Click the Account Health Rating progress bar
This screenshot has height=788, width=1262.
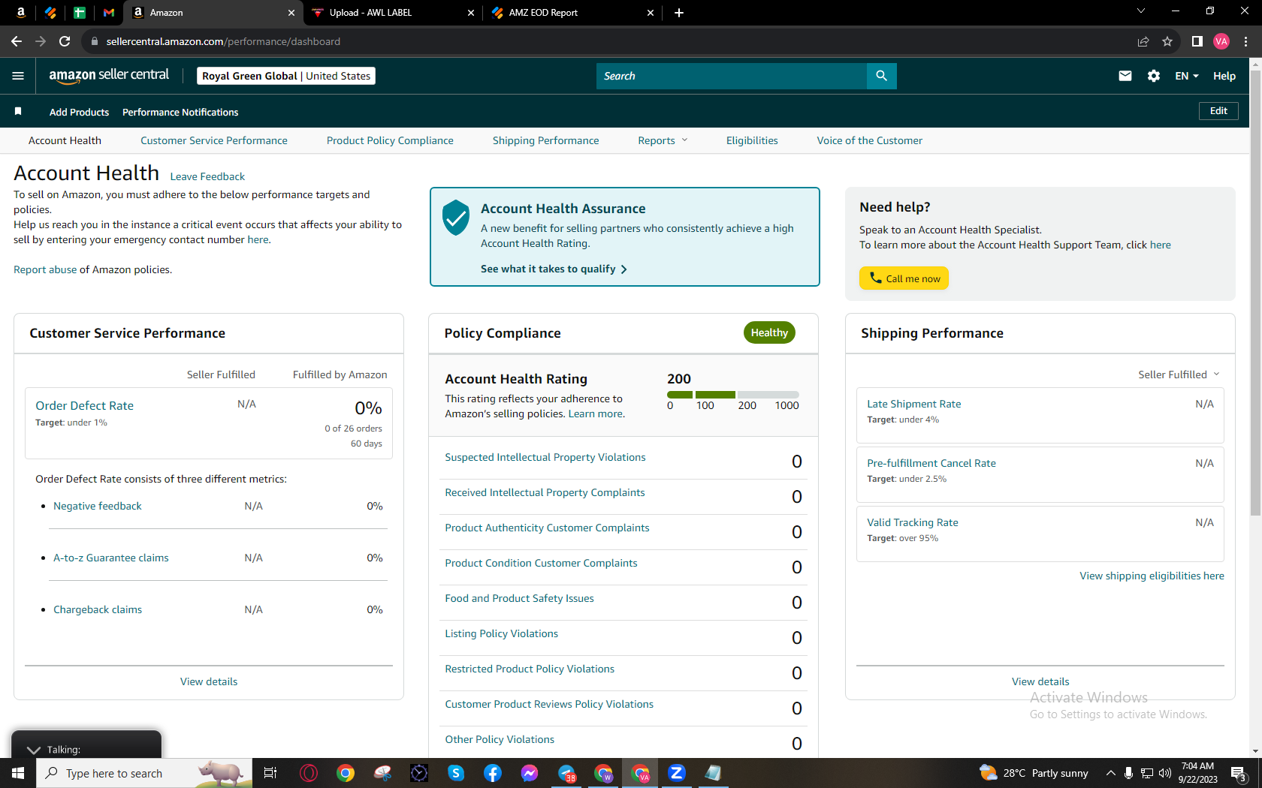(x=733, y=395)
